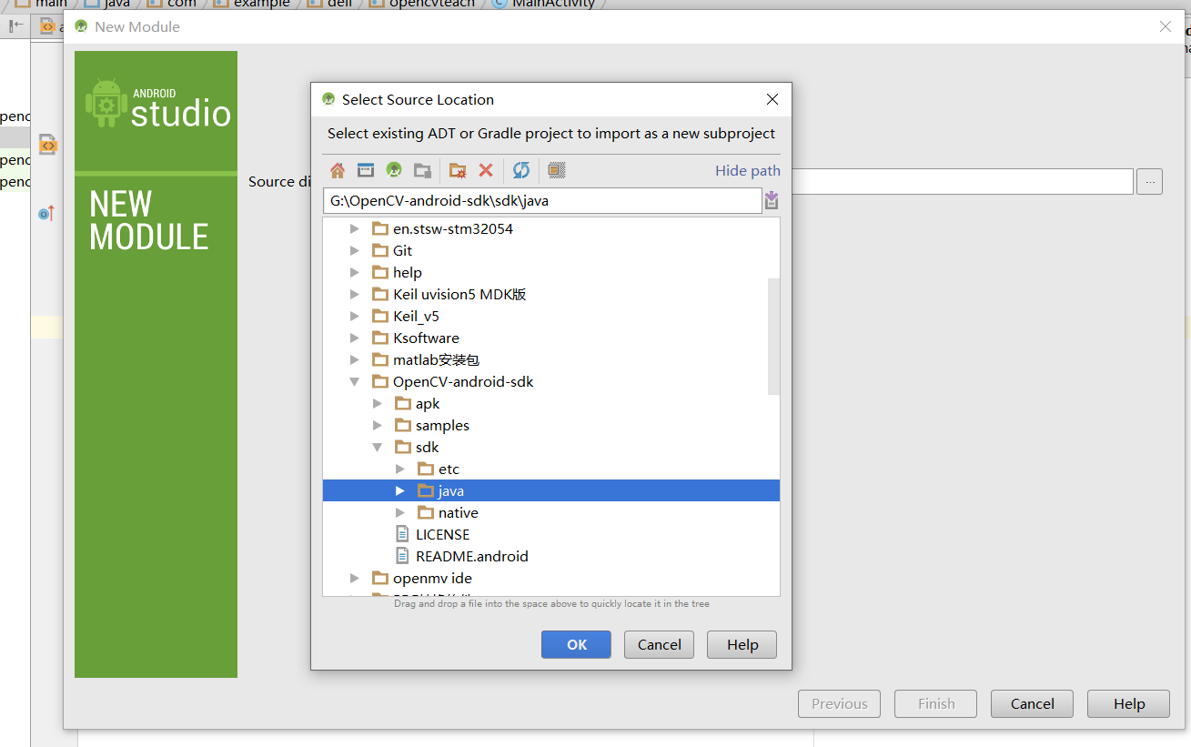Screen dimensions: 1191x747
Task: Cancel the Select Source Location dialog
Action: pos(659,644)
